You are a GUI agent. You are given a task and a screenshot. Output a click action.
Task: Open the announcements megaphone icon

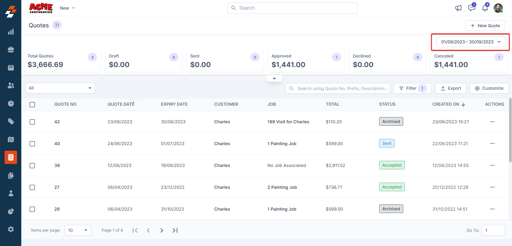click(x=458, y=8)
